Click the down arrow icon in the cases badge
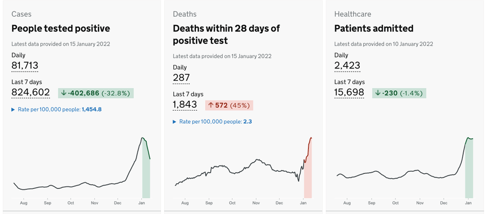Viewport: 486px width, 214px height. coord(64,93)
